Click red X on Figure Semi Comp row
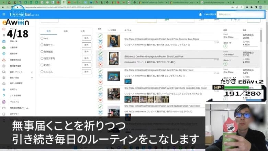Screen dimensions: 268x151 (x=100, y=100)
